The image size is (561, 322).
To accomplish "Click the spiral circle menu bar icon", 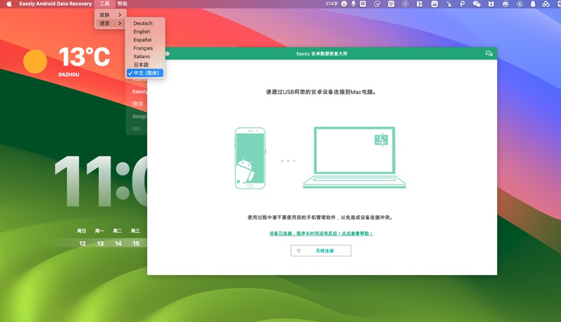I will pyautogui.click(x=405, y=4).
